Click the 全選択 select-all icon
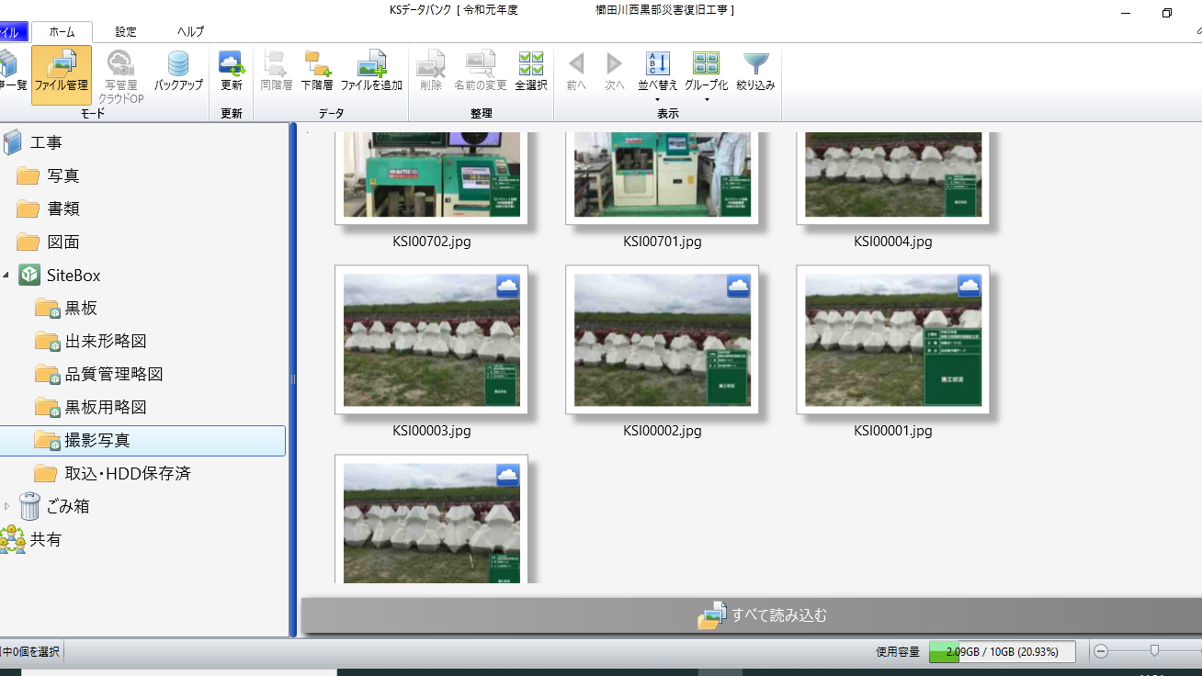The height and width of the screenshot is (676, 1202). point(530,69)
